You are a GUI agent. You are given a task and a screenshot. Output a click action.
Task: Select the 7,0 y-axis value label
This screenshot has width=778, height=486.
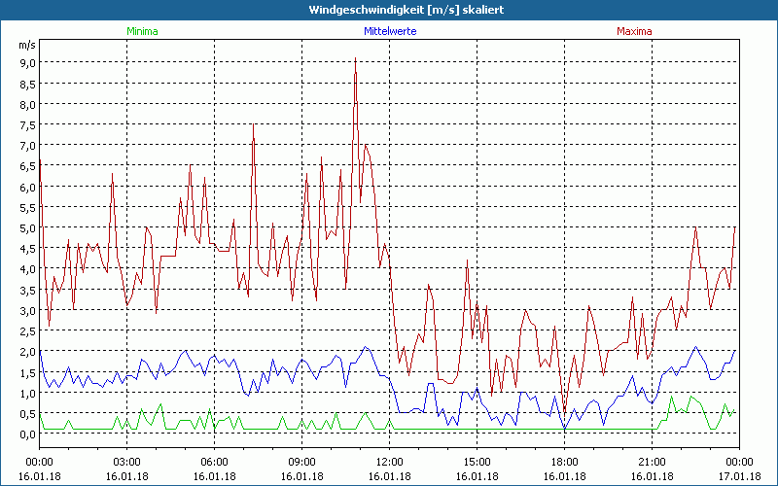click(x=25, y=146)
